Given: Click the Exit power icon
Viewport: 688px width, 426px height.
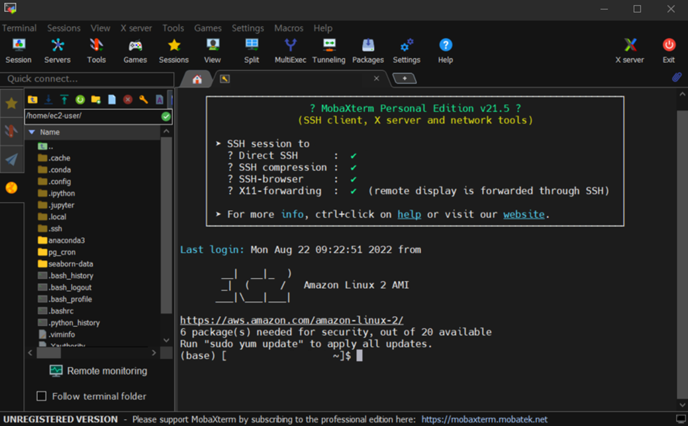Looking at the screenshot, I should [x=669, y=51].
